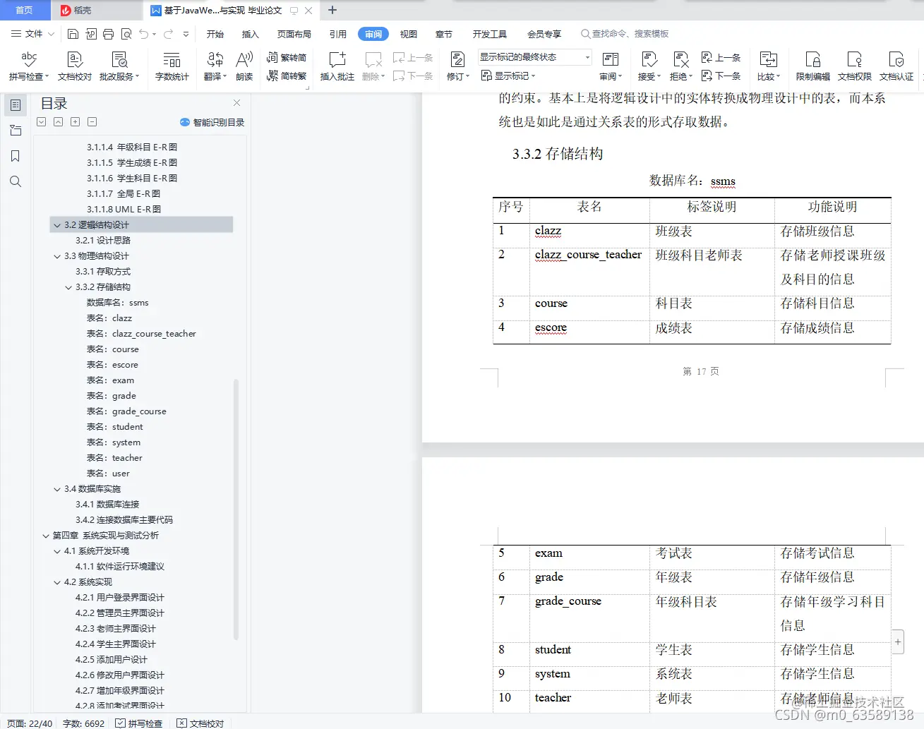Open the 显示标记 dropdown
Screen dimensions: 924x729
coord(508,76)
